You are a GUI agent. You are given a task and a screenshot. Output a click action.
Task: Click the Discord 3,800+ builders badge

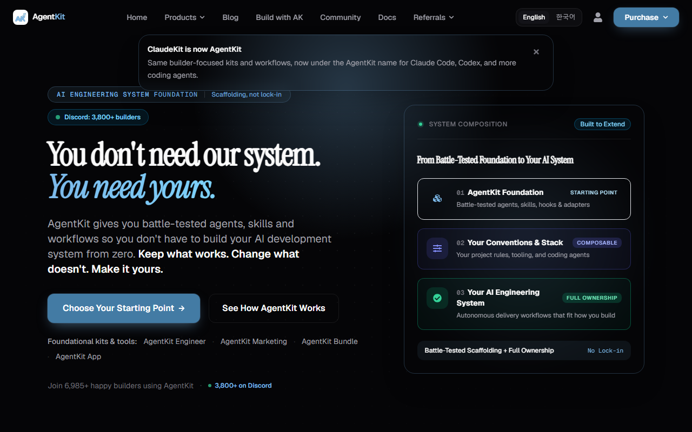point(98,117)
